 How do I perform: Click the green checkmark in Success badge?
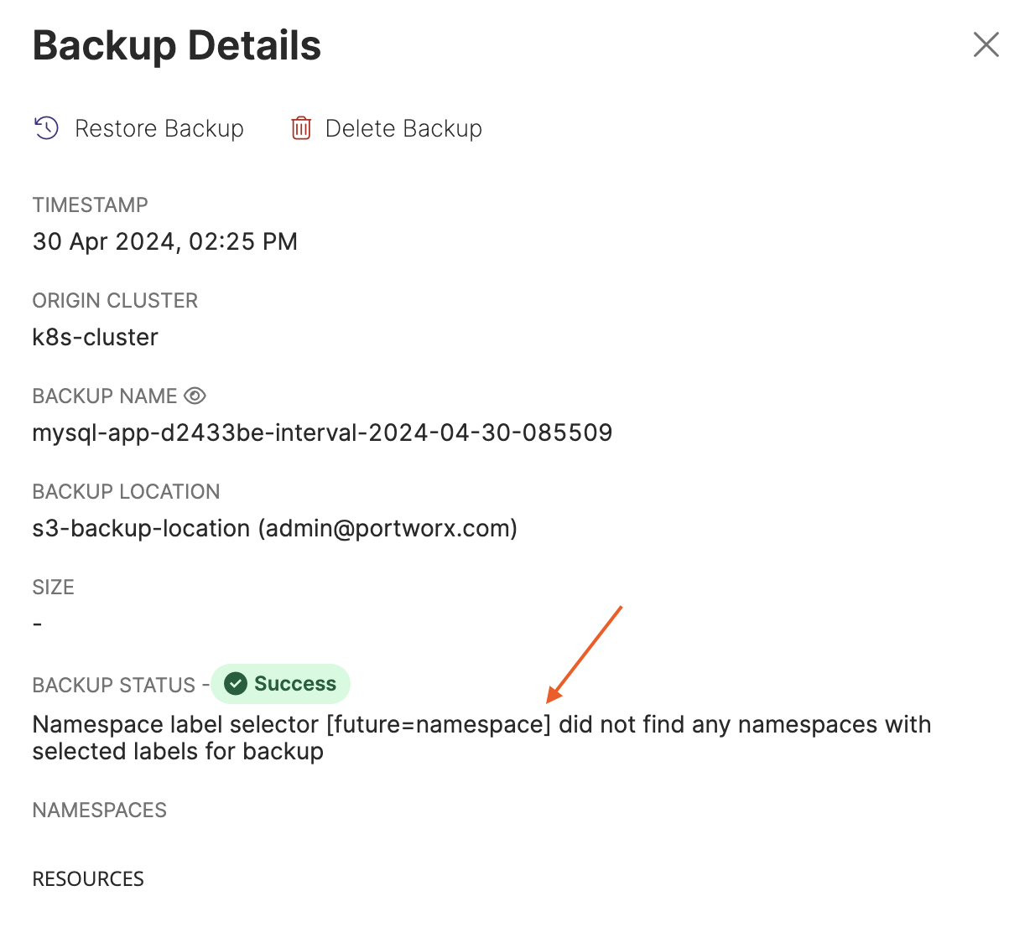pyautogui.click(x=236, y=684)
